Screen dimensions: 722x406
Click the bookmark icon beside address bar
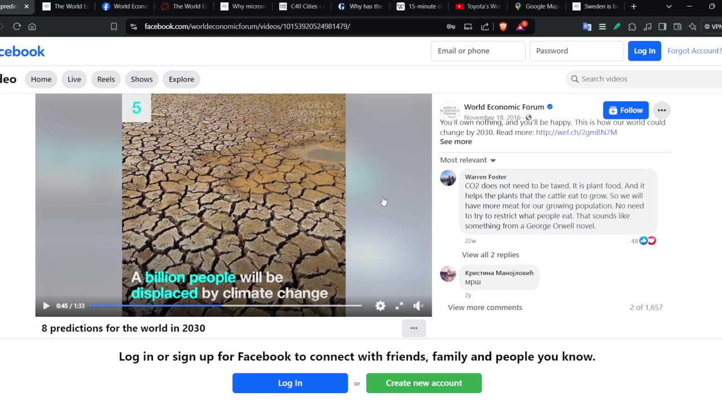click(x=114, y=27)
